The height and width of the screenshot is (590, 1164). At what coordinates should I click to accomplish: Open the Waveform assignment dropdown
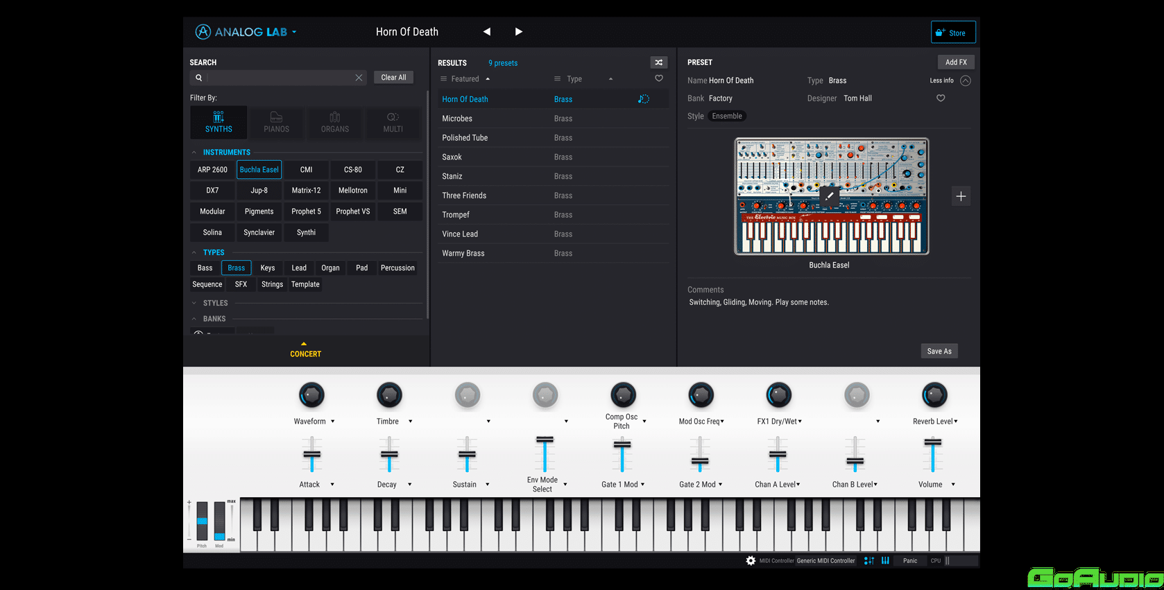pyautogui.click(x=333, y=422)
